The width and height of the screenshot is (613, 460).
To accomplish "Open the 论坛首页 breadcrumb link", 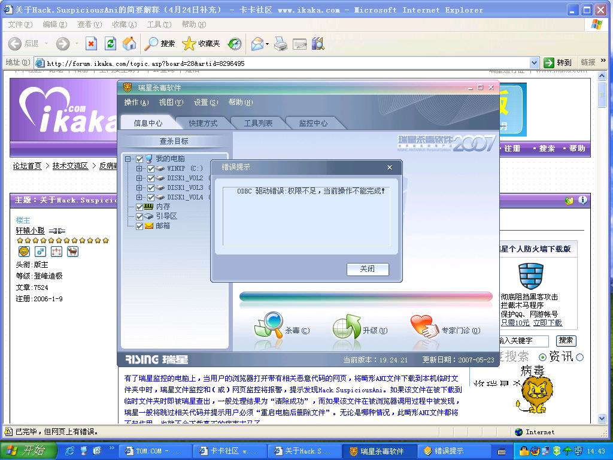I will (27, 166).
